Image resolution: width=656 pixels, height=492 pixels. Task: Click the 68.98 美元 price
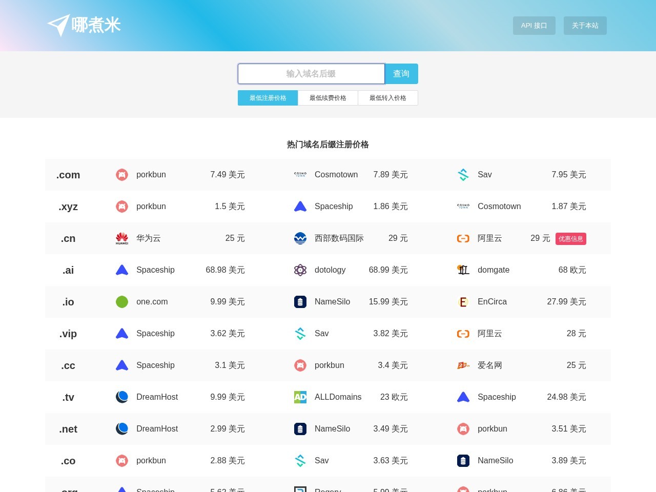coord(225,270)
